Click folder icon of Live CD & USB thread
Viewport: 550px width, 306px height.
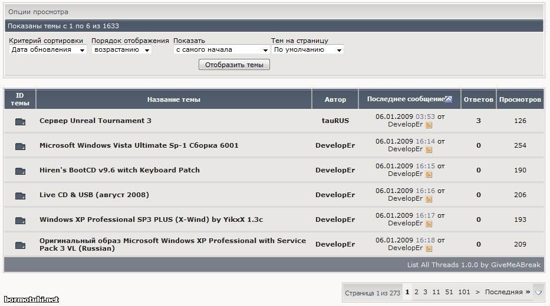(20, 196)
